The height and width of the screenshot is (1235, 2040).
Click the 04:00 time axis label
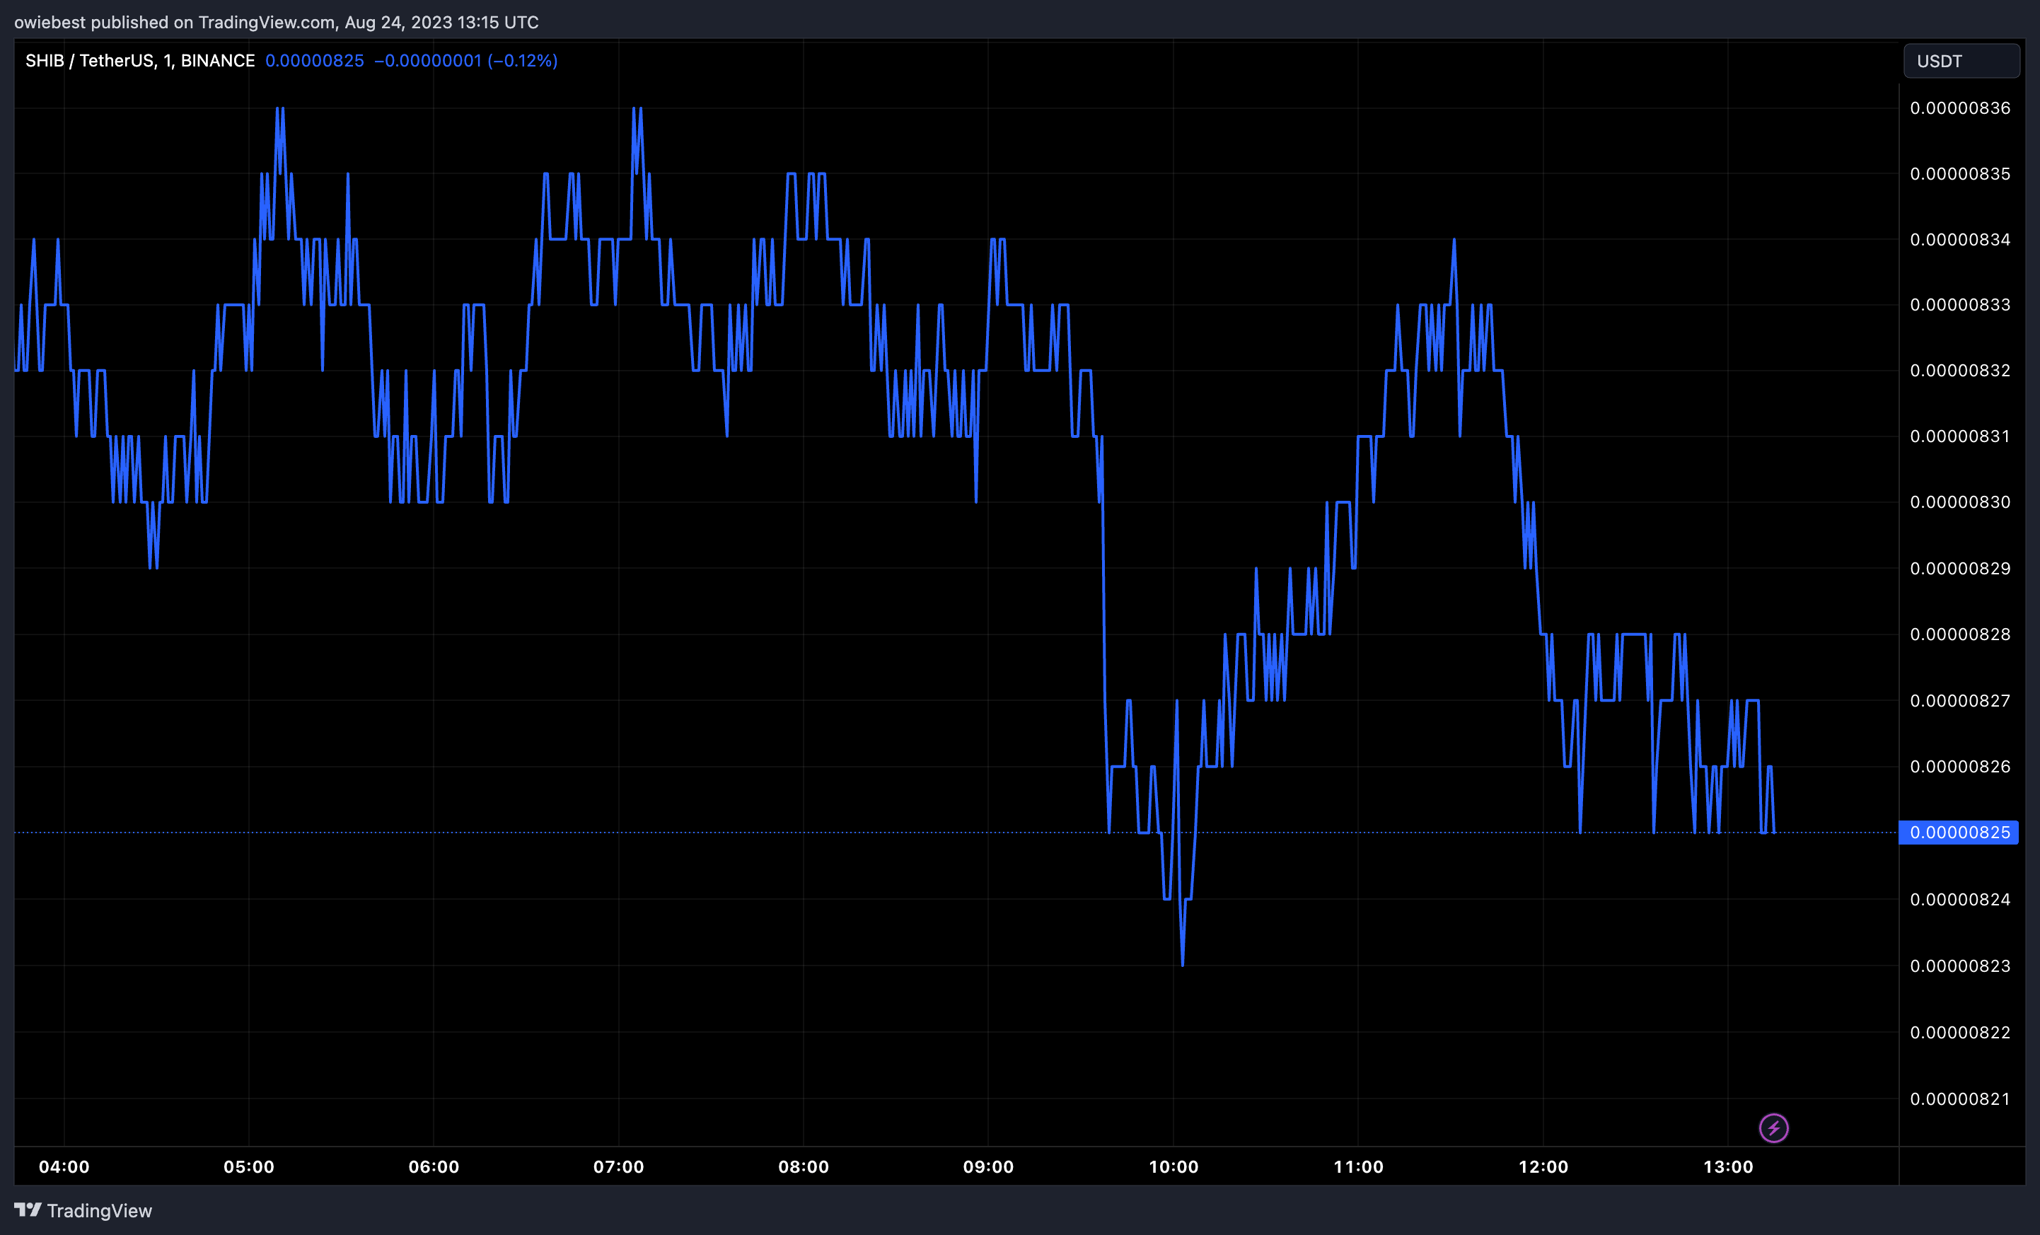(64, 1166)
